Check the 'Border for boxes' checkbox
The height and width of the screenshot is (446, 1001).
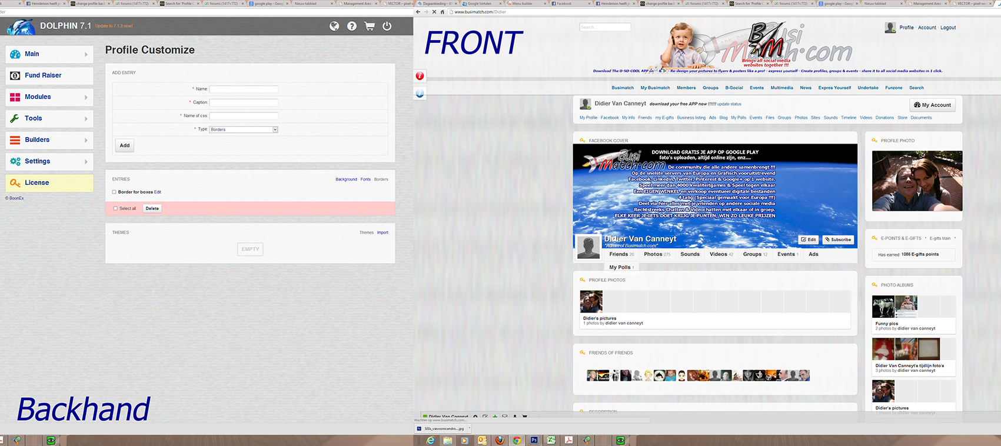[114, 192]
